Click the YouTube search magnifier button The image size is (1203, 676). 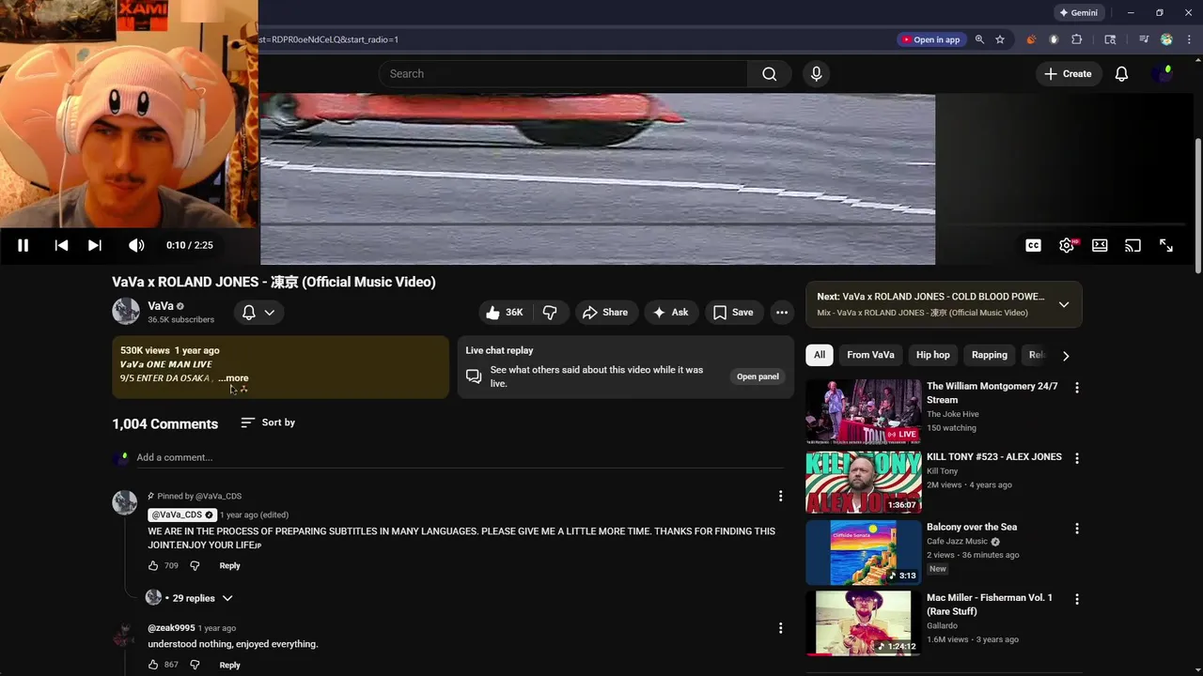[770, 74]
